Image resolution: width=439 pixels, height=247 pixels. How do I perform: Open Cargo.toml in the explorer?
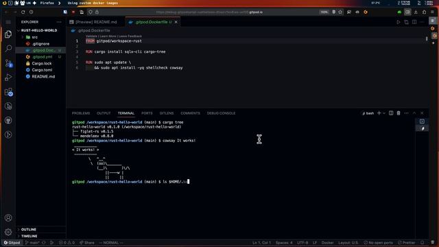tap(42, 70)
